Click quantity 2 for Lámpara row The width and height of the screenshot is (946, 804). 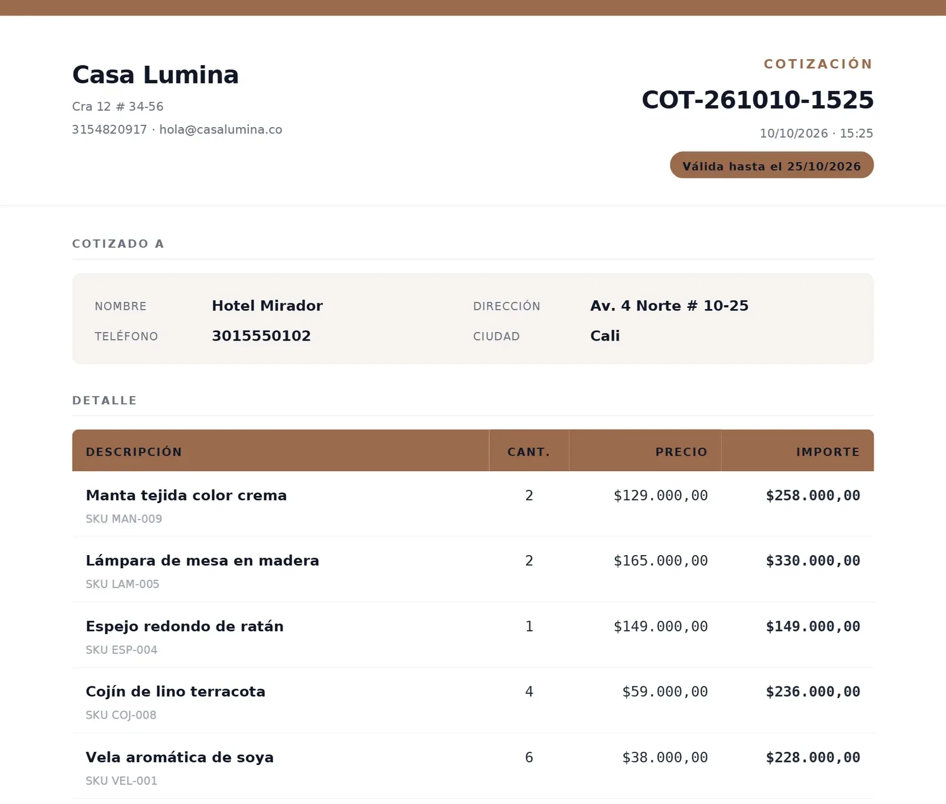[x=529, y=560]
